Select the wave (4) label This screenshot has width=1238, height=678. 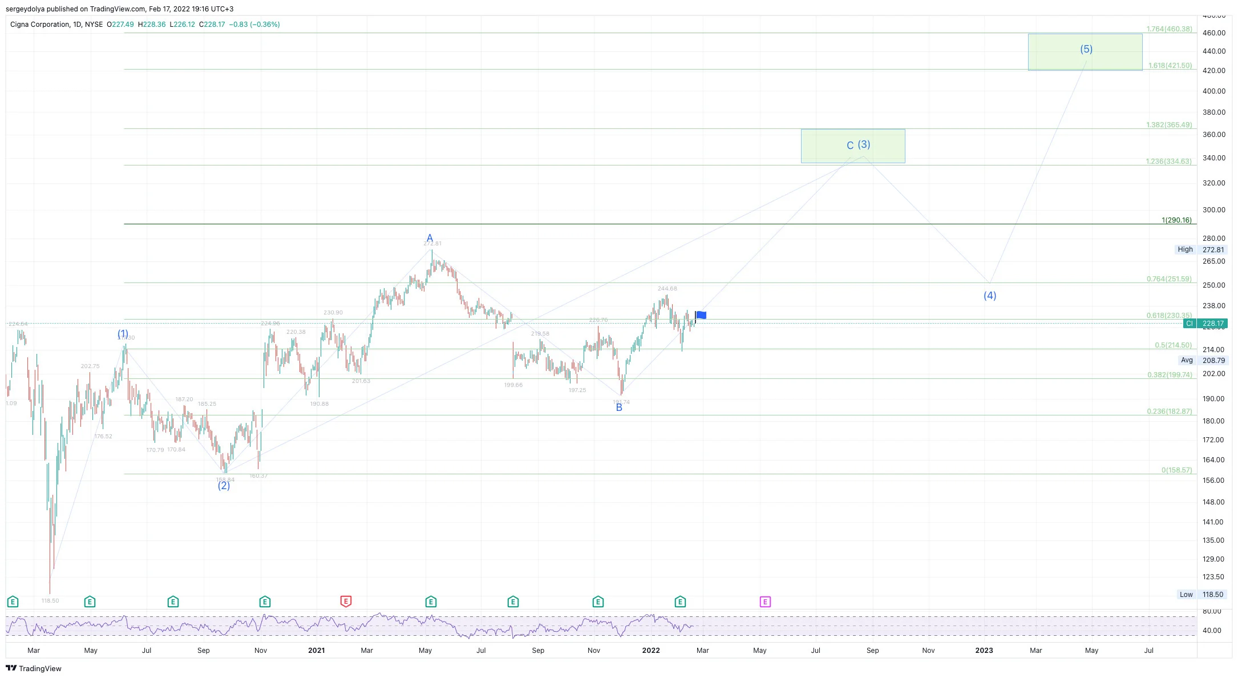(990, 296)
